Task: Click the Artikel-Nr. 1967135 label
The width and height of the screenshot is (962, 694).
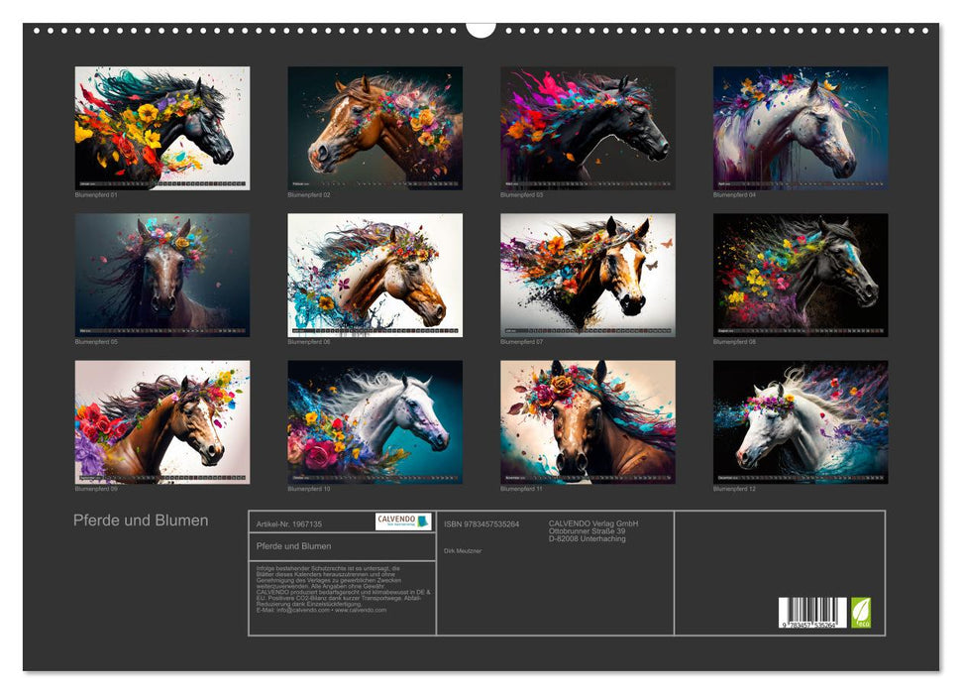Action: tap(289, 523)
